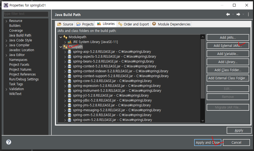Open the three-dot view menu icon

pos(248,14)
